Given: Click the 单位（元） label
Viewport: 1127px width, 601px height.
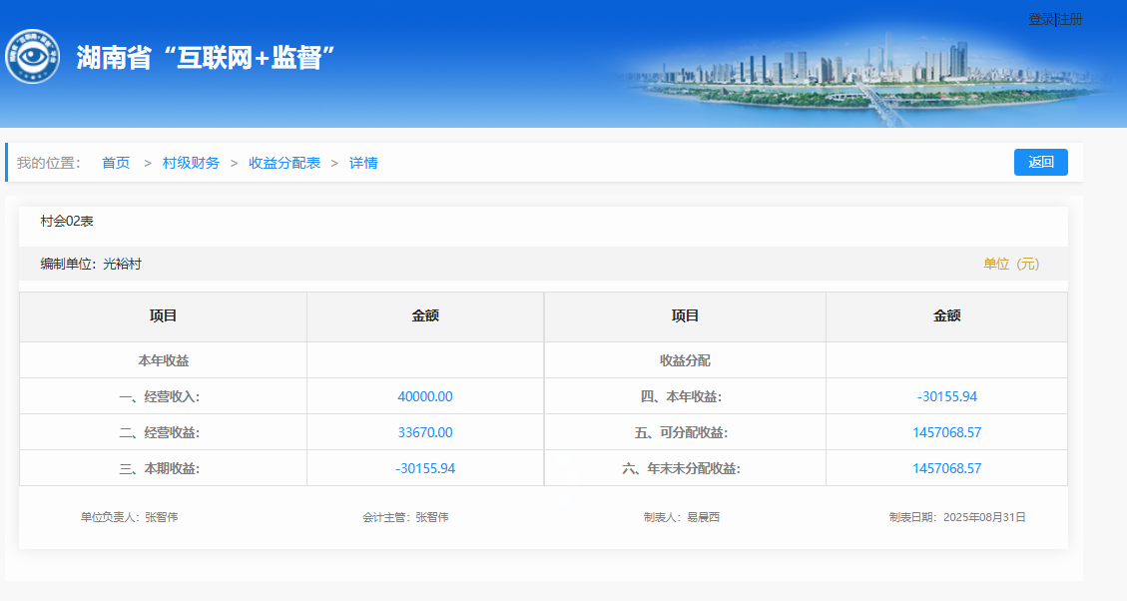Looking at the screenshot, I should pos(1011,264).
